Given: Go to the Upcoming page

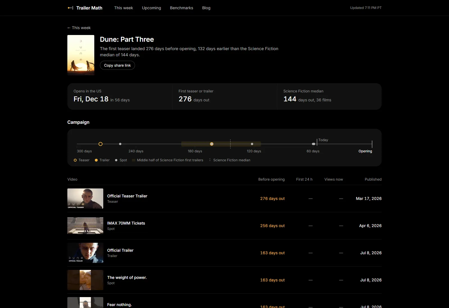Looking at the screenshot, I should pos(152,8).
